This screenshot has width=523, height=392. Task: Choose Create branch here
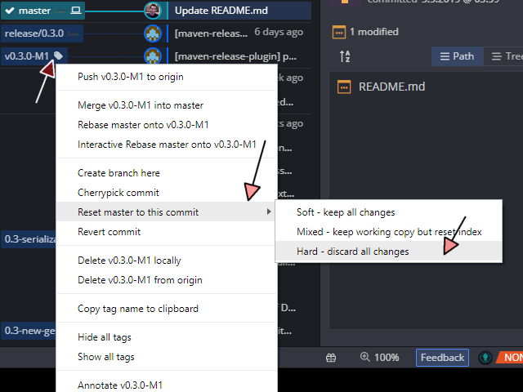coord(167,173)
